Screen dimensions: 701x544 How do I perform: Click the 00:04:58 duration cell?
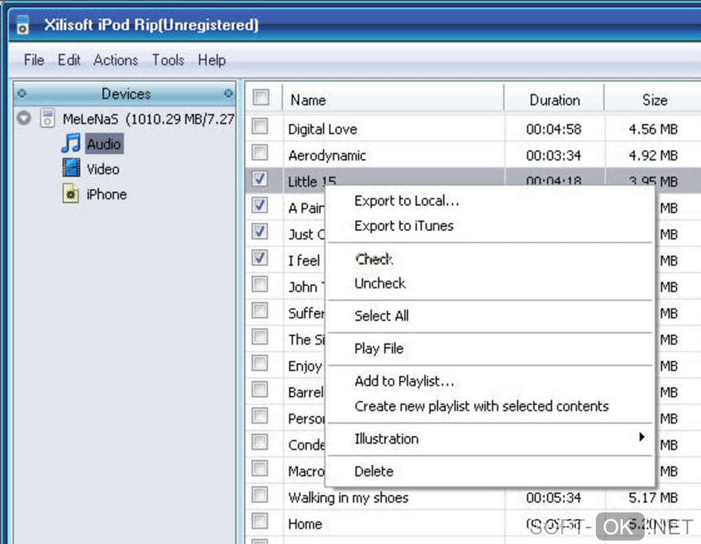coord(553,129)
